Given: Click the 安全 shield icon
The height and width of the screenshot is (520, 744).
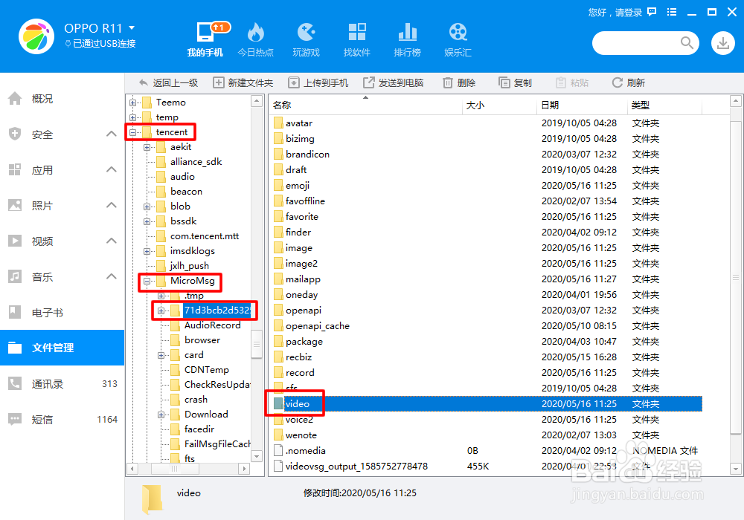Looking at the screenshot, I should coord(15,134).
